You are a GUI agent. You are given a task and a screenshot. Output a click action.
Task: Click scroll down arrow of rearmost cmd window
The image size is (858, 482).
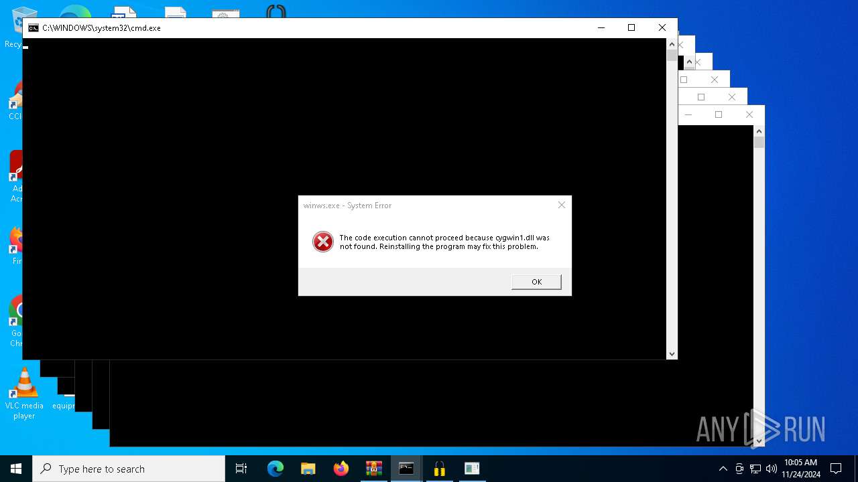point(759,440)
